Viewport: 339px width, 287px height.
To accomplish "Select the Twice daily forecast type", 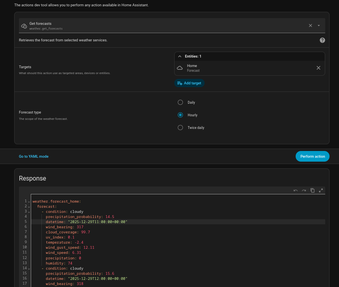I will click(x=181, y=128).
